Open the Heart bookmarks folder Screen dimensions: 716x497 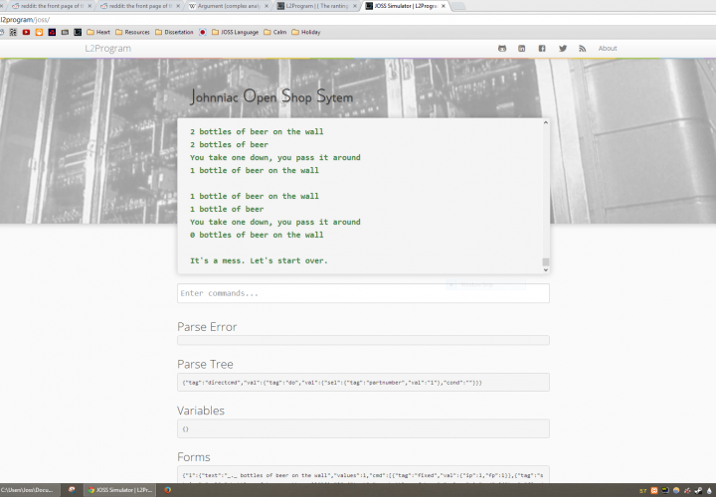click(97, 32)
